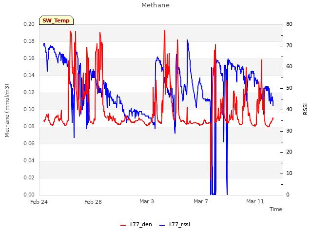Click the 0.10 methane axis value

[x=29, y=109]
